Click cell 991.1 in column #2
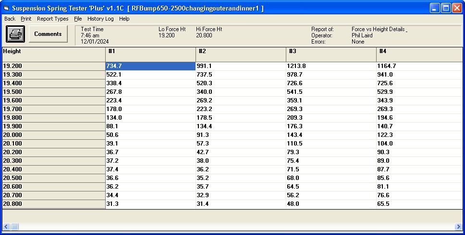 click(x=241, y=66)
